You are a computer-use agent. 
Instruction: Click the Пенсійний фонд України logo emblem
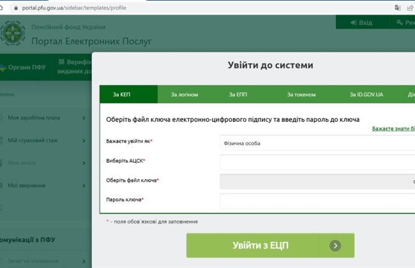tap(12, 33)
